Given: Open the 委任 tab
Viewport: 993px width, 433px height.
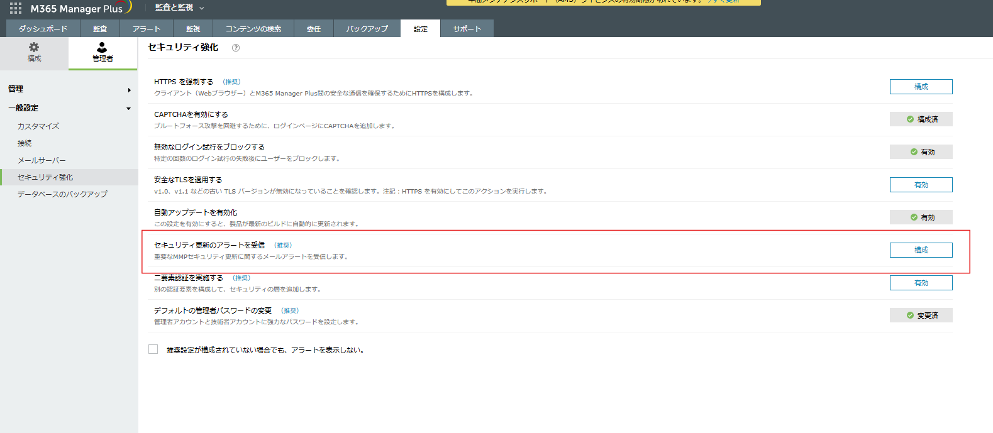Looking at the screenshot, I should (x=314, y=29).
